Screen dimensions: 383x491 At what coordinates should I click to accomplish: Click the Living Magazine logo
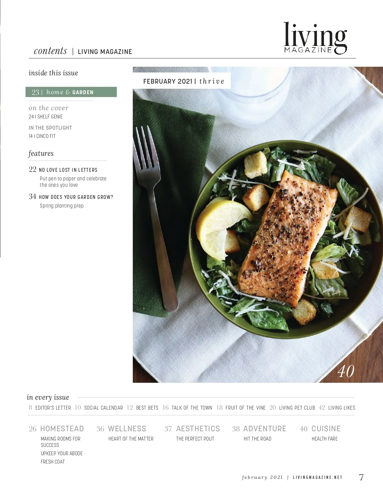tap(315, 38)
